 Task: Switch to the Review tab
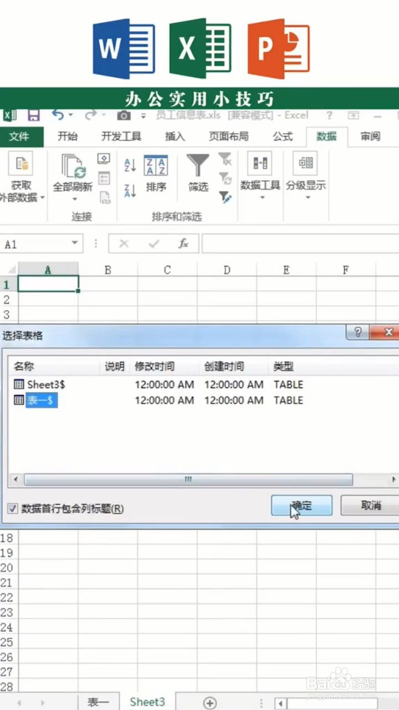click(370, 136)
